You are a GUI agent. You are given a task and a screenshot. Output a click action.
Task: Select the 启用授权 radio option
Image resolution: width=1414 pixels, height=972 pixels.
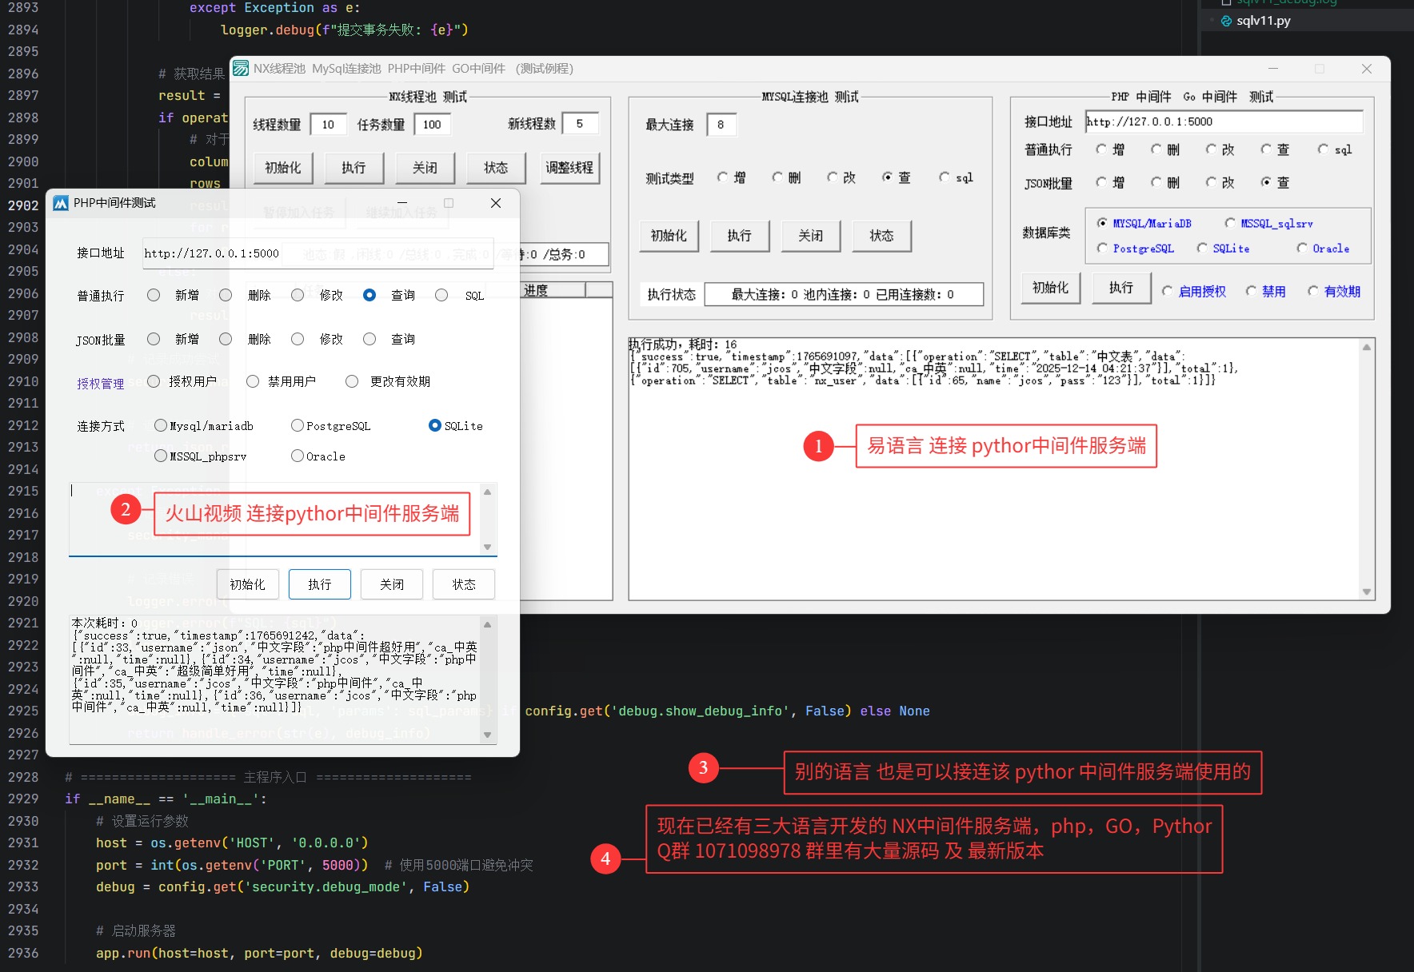point(1168,291)
